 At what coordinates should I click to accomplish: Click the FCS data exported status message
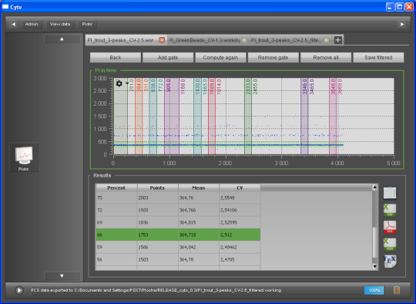click(x=156, y=290)
